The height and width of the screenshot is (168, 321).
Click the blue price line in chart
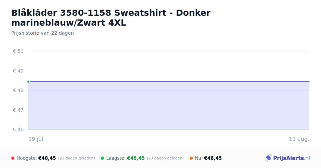(169, 82)
